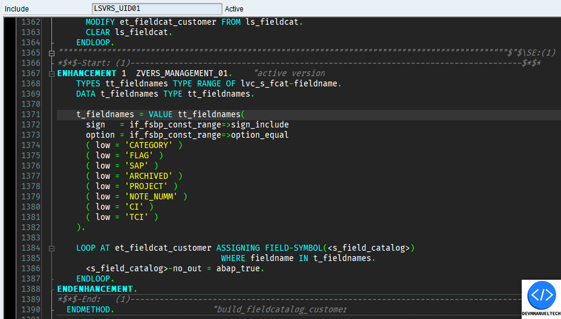This screenshot has width=561, height=319.
Task: Collapse the LOOP AT block at line 1384
Action: tap(51, 248)
